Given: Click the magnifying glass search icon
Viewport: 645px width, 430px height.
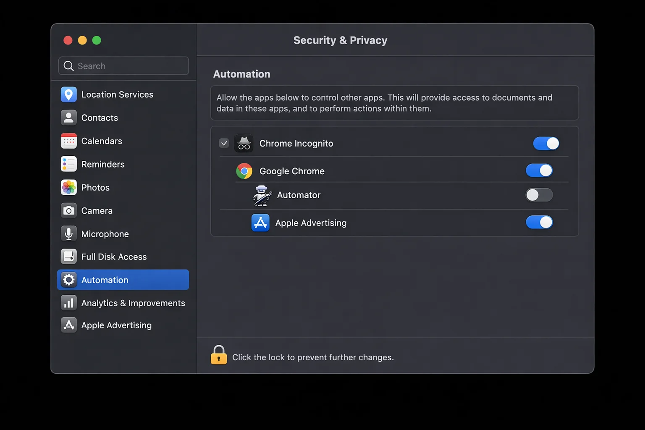Looking at the screenshot, I should pyautogui.click(x=68, y=66).
